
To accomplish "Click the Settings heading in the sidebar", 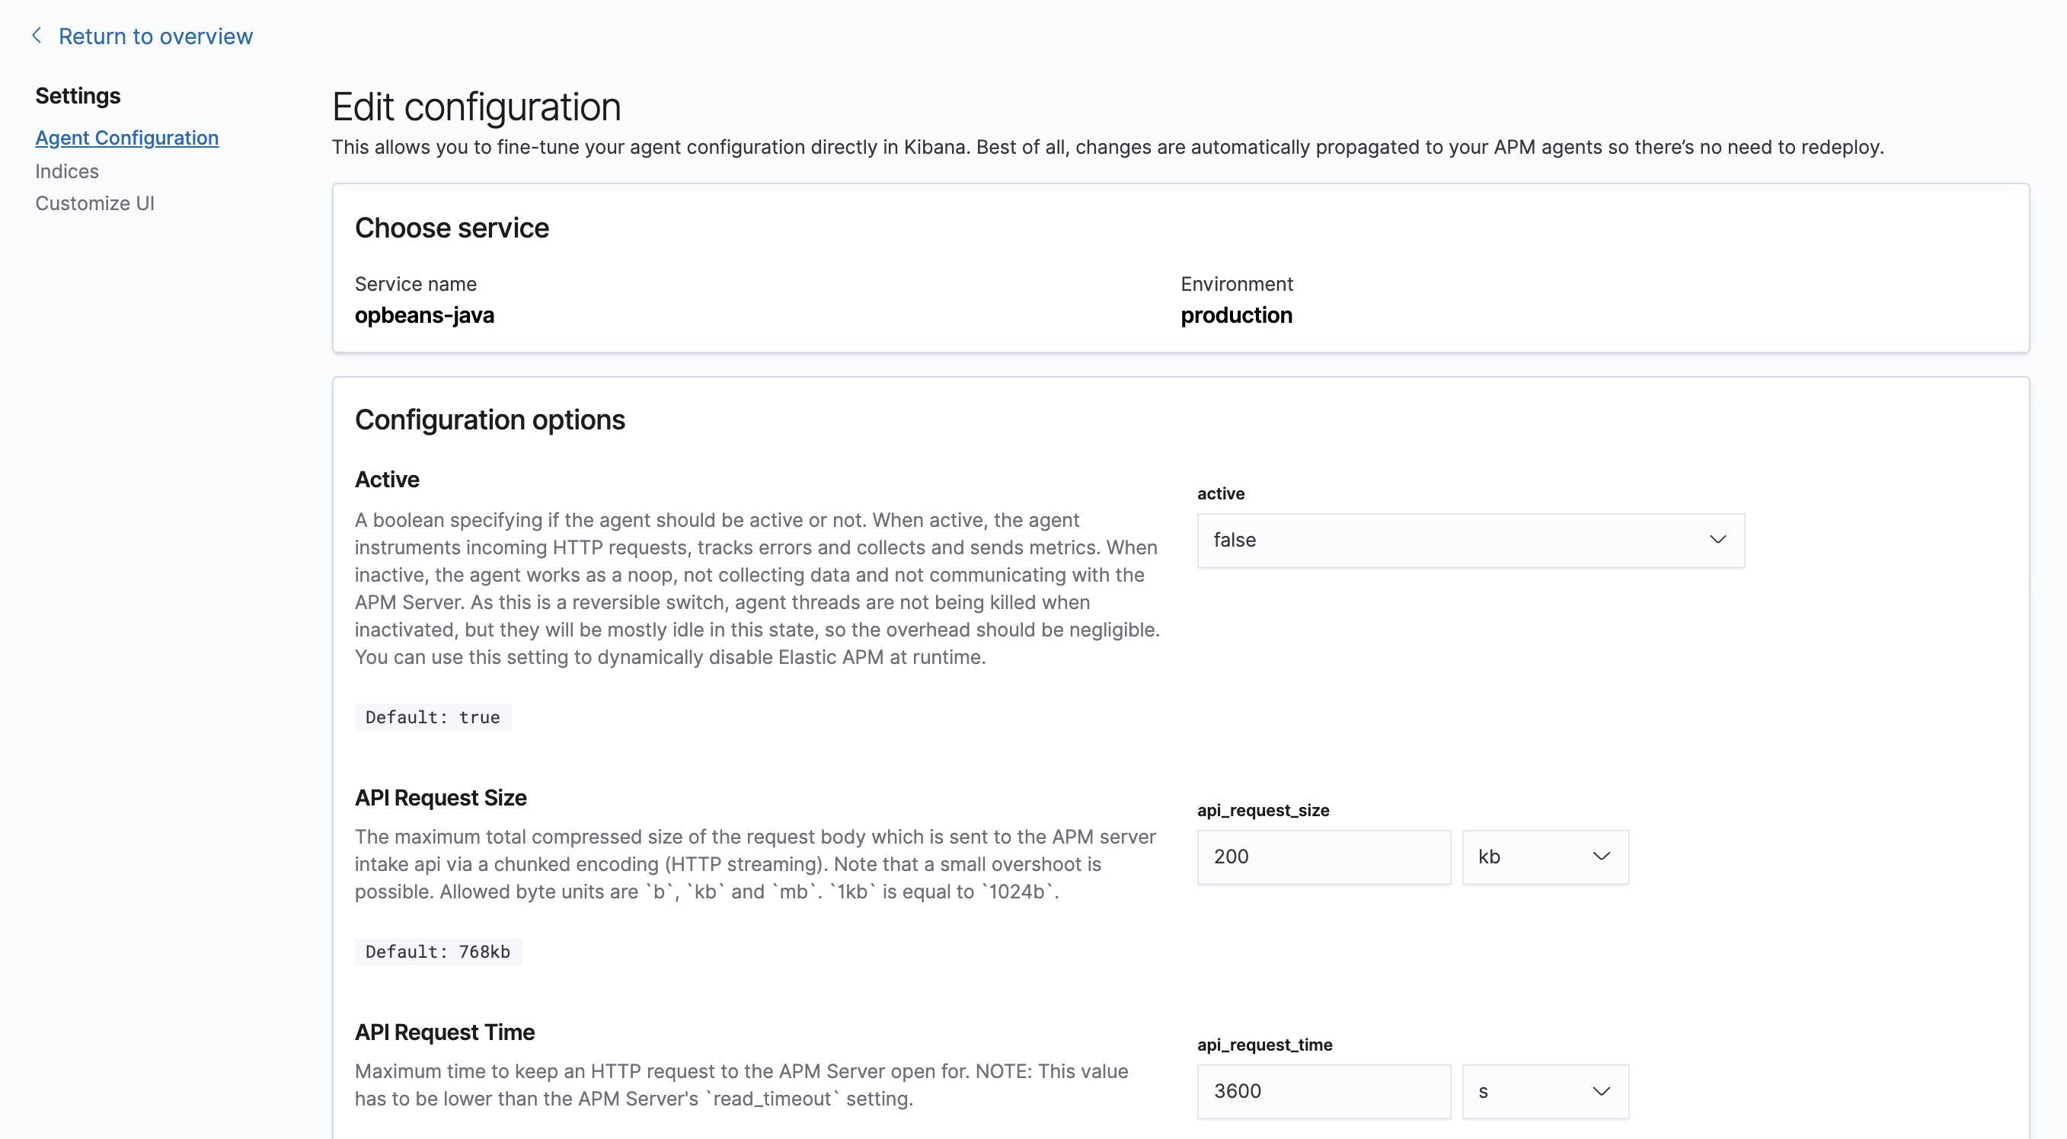I will coord(77,94).
